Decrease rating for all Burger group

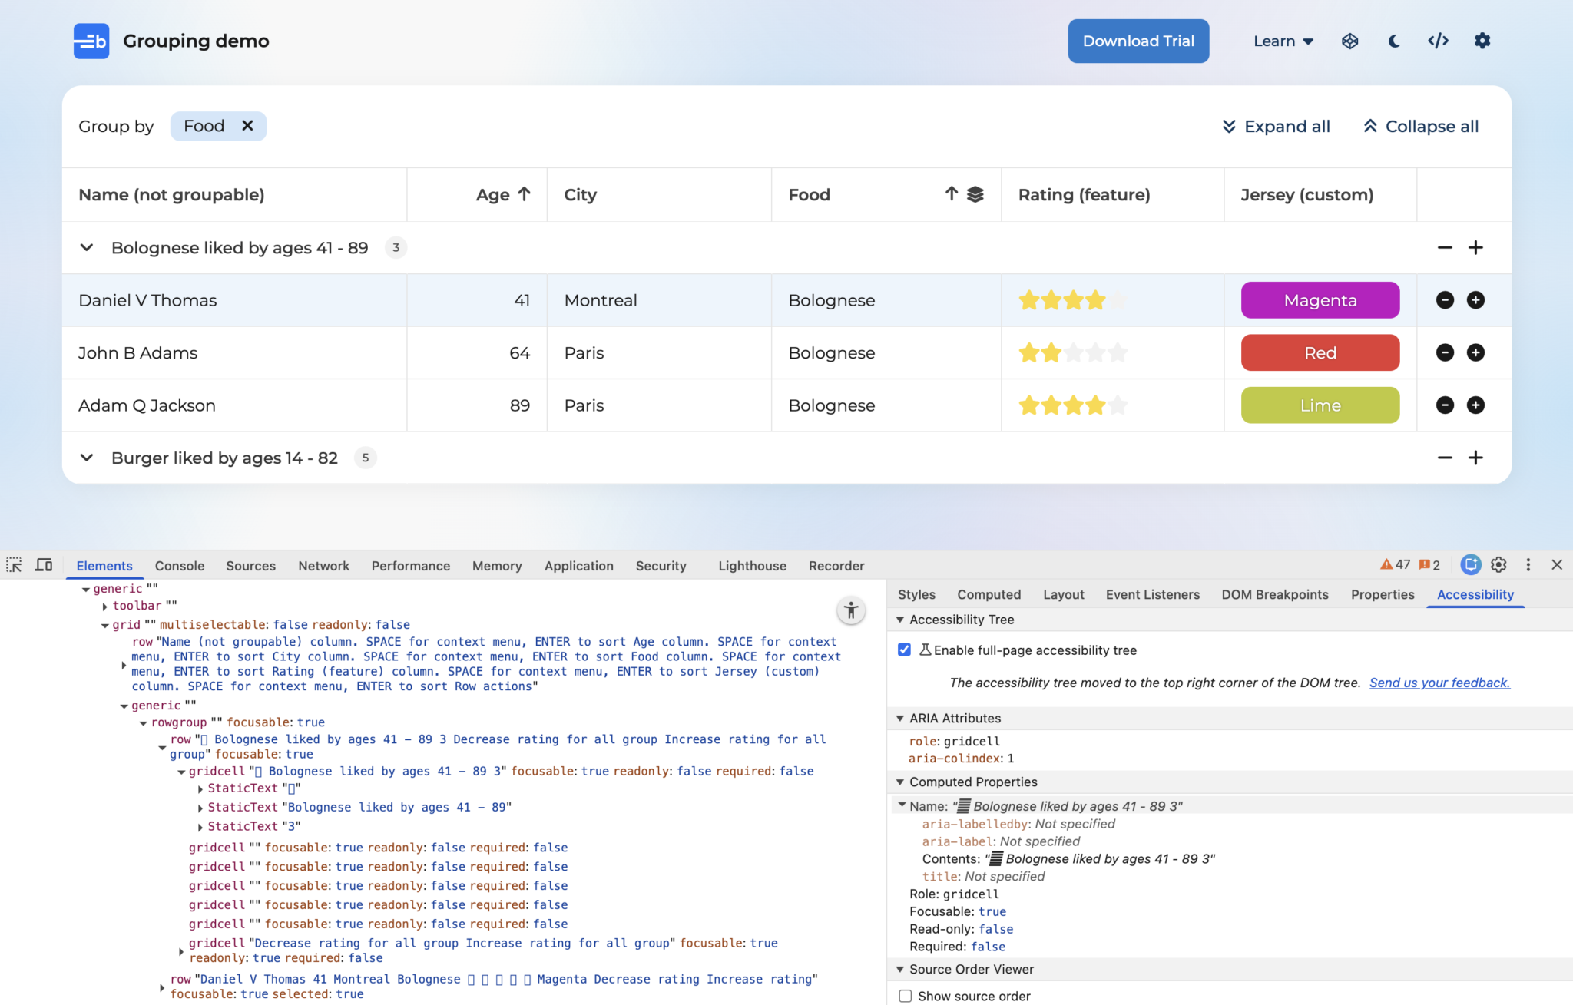point(1445,458)
